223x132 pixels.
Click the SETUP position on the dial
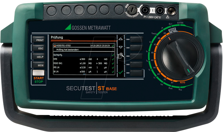click(172, 30)
